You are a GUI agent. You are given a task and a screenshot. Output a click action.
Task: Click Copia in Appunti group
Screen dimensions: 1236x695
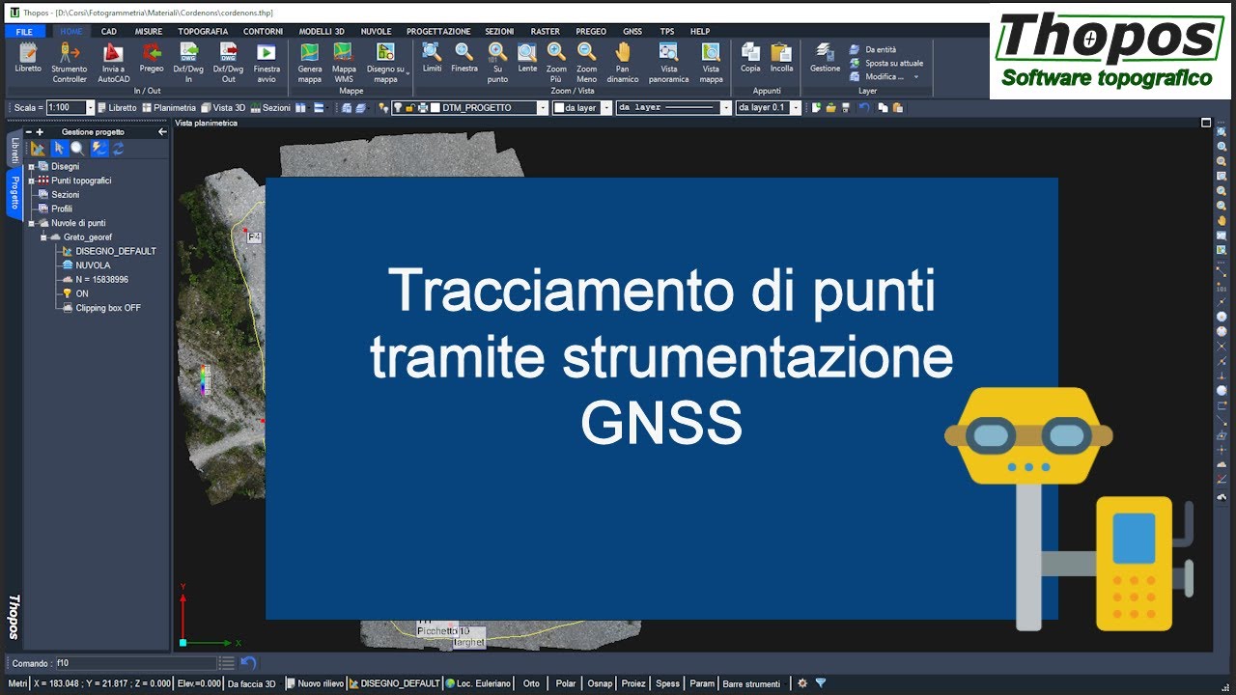(x=750, y=57)
